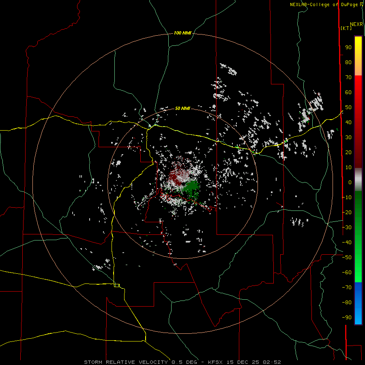The image size is (365, 365).
Task: Click the positive 40 scale value
Action: 348,122
